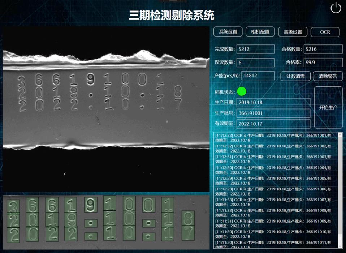Click the green 相机状态 indicator light
Viewport: 346px width, 253px height.
[242, 91]
